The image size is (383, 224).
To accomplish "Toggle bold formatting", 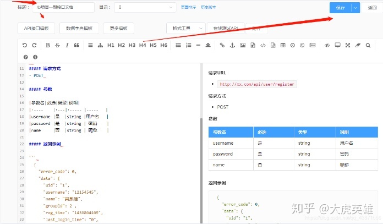I will tap(48, 45).
